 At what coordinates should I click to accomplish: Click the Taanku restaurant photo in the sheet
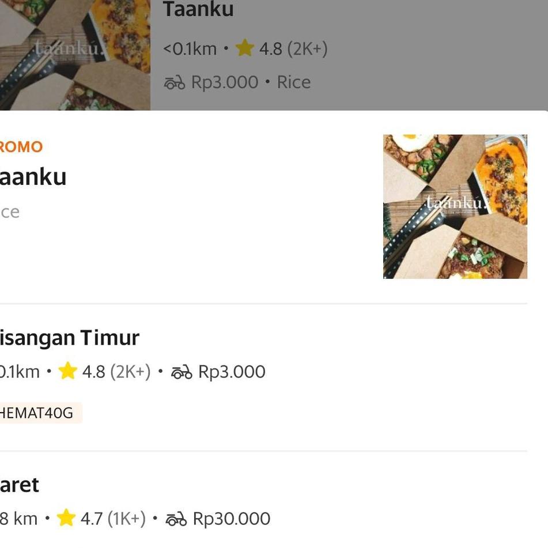click(455, 206)
